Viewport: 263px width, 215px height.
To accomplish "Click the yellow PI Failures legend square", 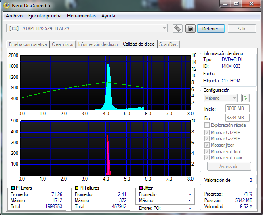I will coord(77,188).
